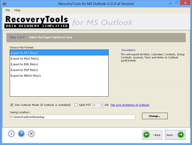Screen dimensions: 192x145
Task: Select Export to MBOX file(s)
Action: pyautogui.click(x=59, y=76)
